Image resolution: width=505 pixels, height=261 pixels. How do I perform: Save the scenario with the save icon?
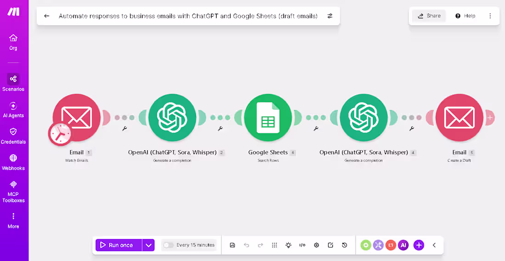233,245
